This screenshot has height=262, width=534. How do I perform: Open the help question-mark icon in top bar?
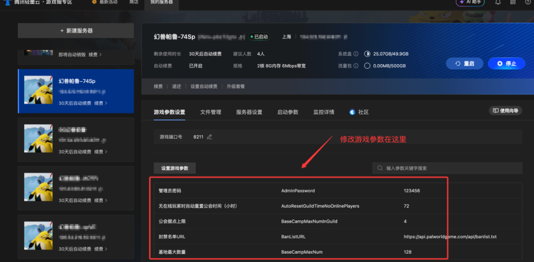coord(528,2)
